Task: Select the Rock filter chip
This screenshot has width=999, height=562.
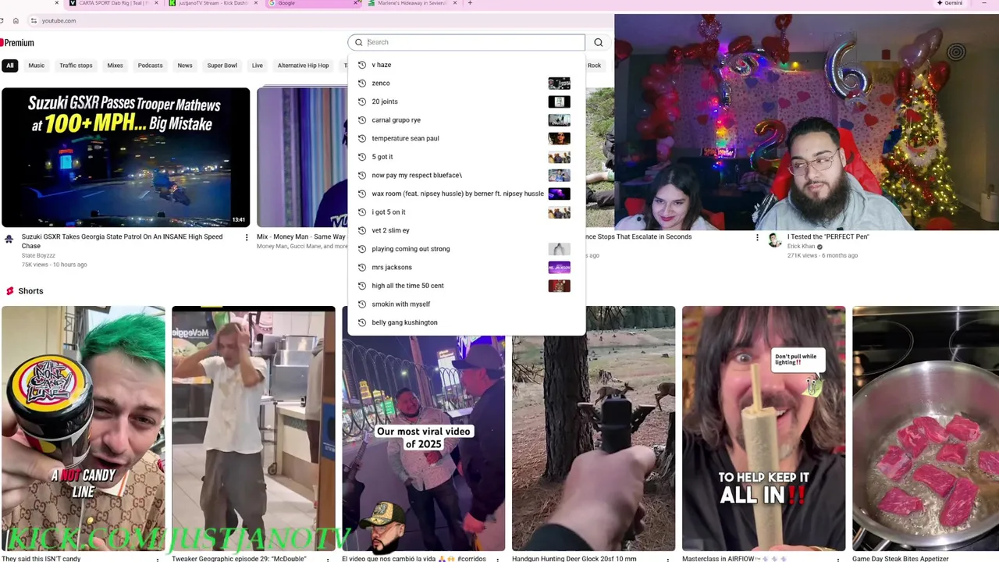Action: (595, 66)
